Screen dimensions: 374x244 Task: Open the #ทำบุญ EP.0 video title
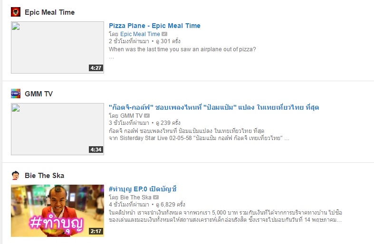143,189
